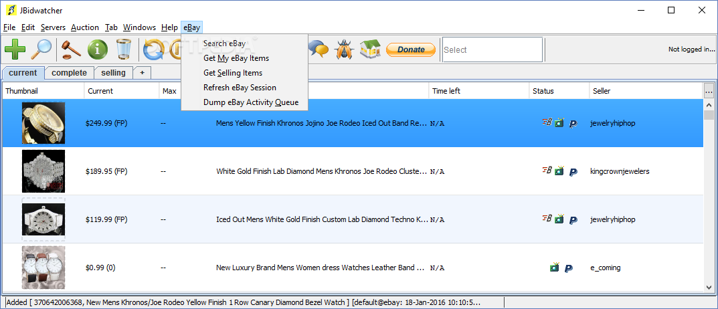
Task: Click camera status icon in the $119.99 row
Action: click(559, 219)
